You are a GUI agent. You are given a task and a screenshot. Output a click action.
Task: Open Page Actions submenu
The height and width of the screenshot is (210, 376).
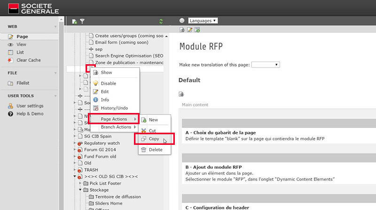coord(114,119)
